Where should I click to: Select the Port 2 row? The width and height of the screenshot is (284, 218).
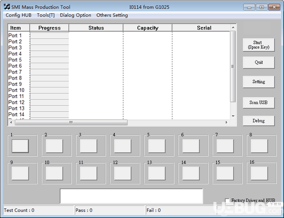point(119,42)
